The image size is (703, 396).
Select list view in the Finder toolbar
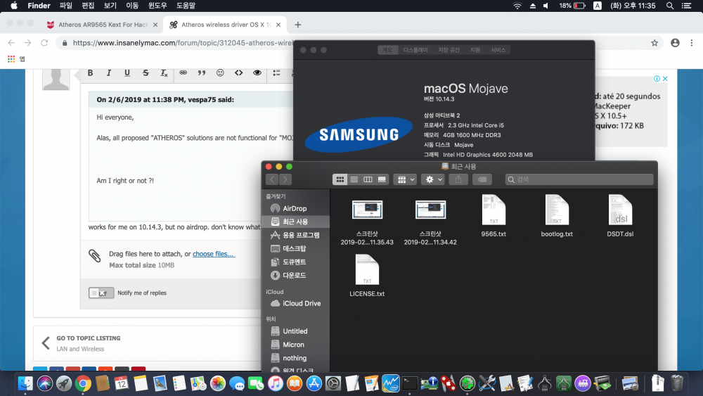coord(354,179)
